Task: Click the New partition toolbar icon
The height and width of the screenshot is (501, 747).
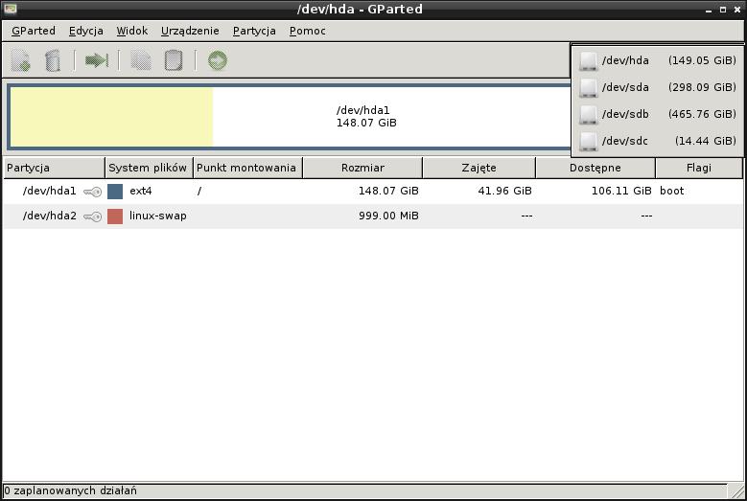Action: [x=20, y=60]
